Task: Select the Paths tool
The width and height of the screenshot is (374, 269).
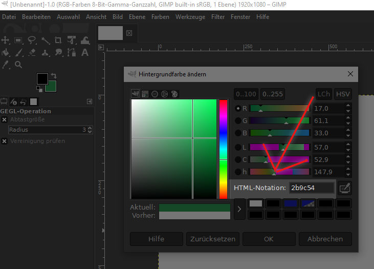Action: coord(72,52)
